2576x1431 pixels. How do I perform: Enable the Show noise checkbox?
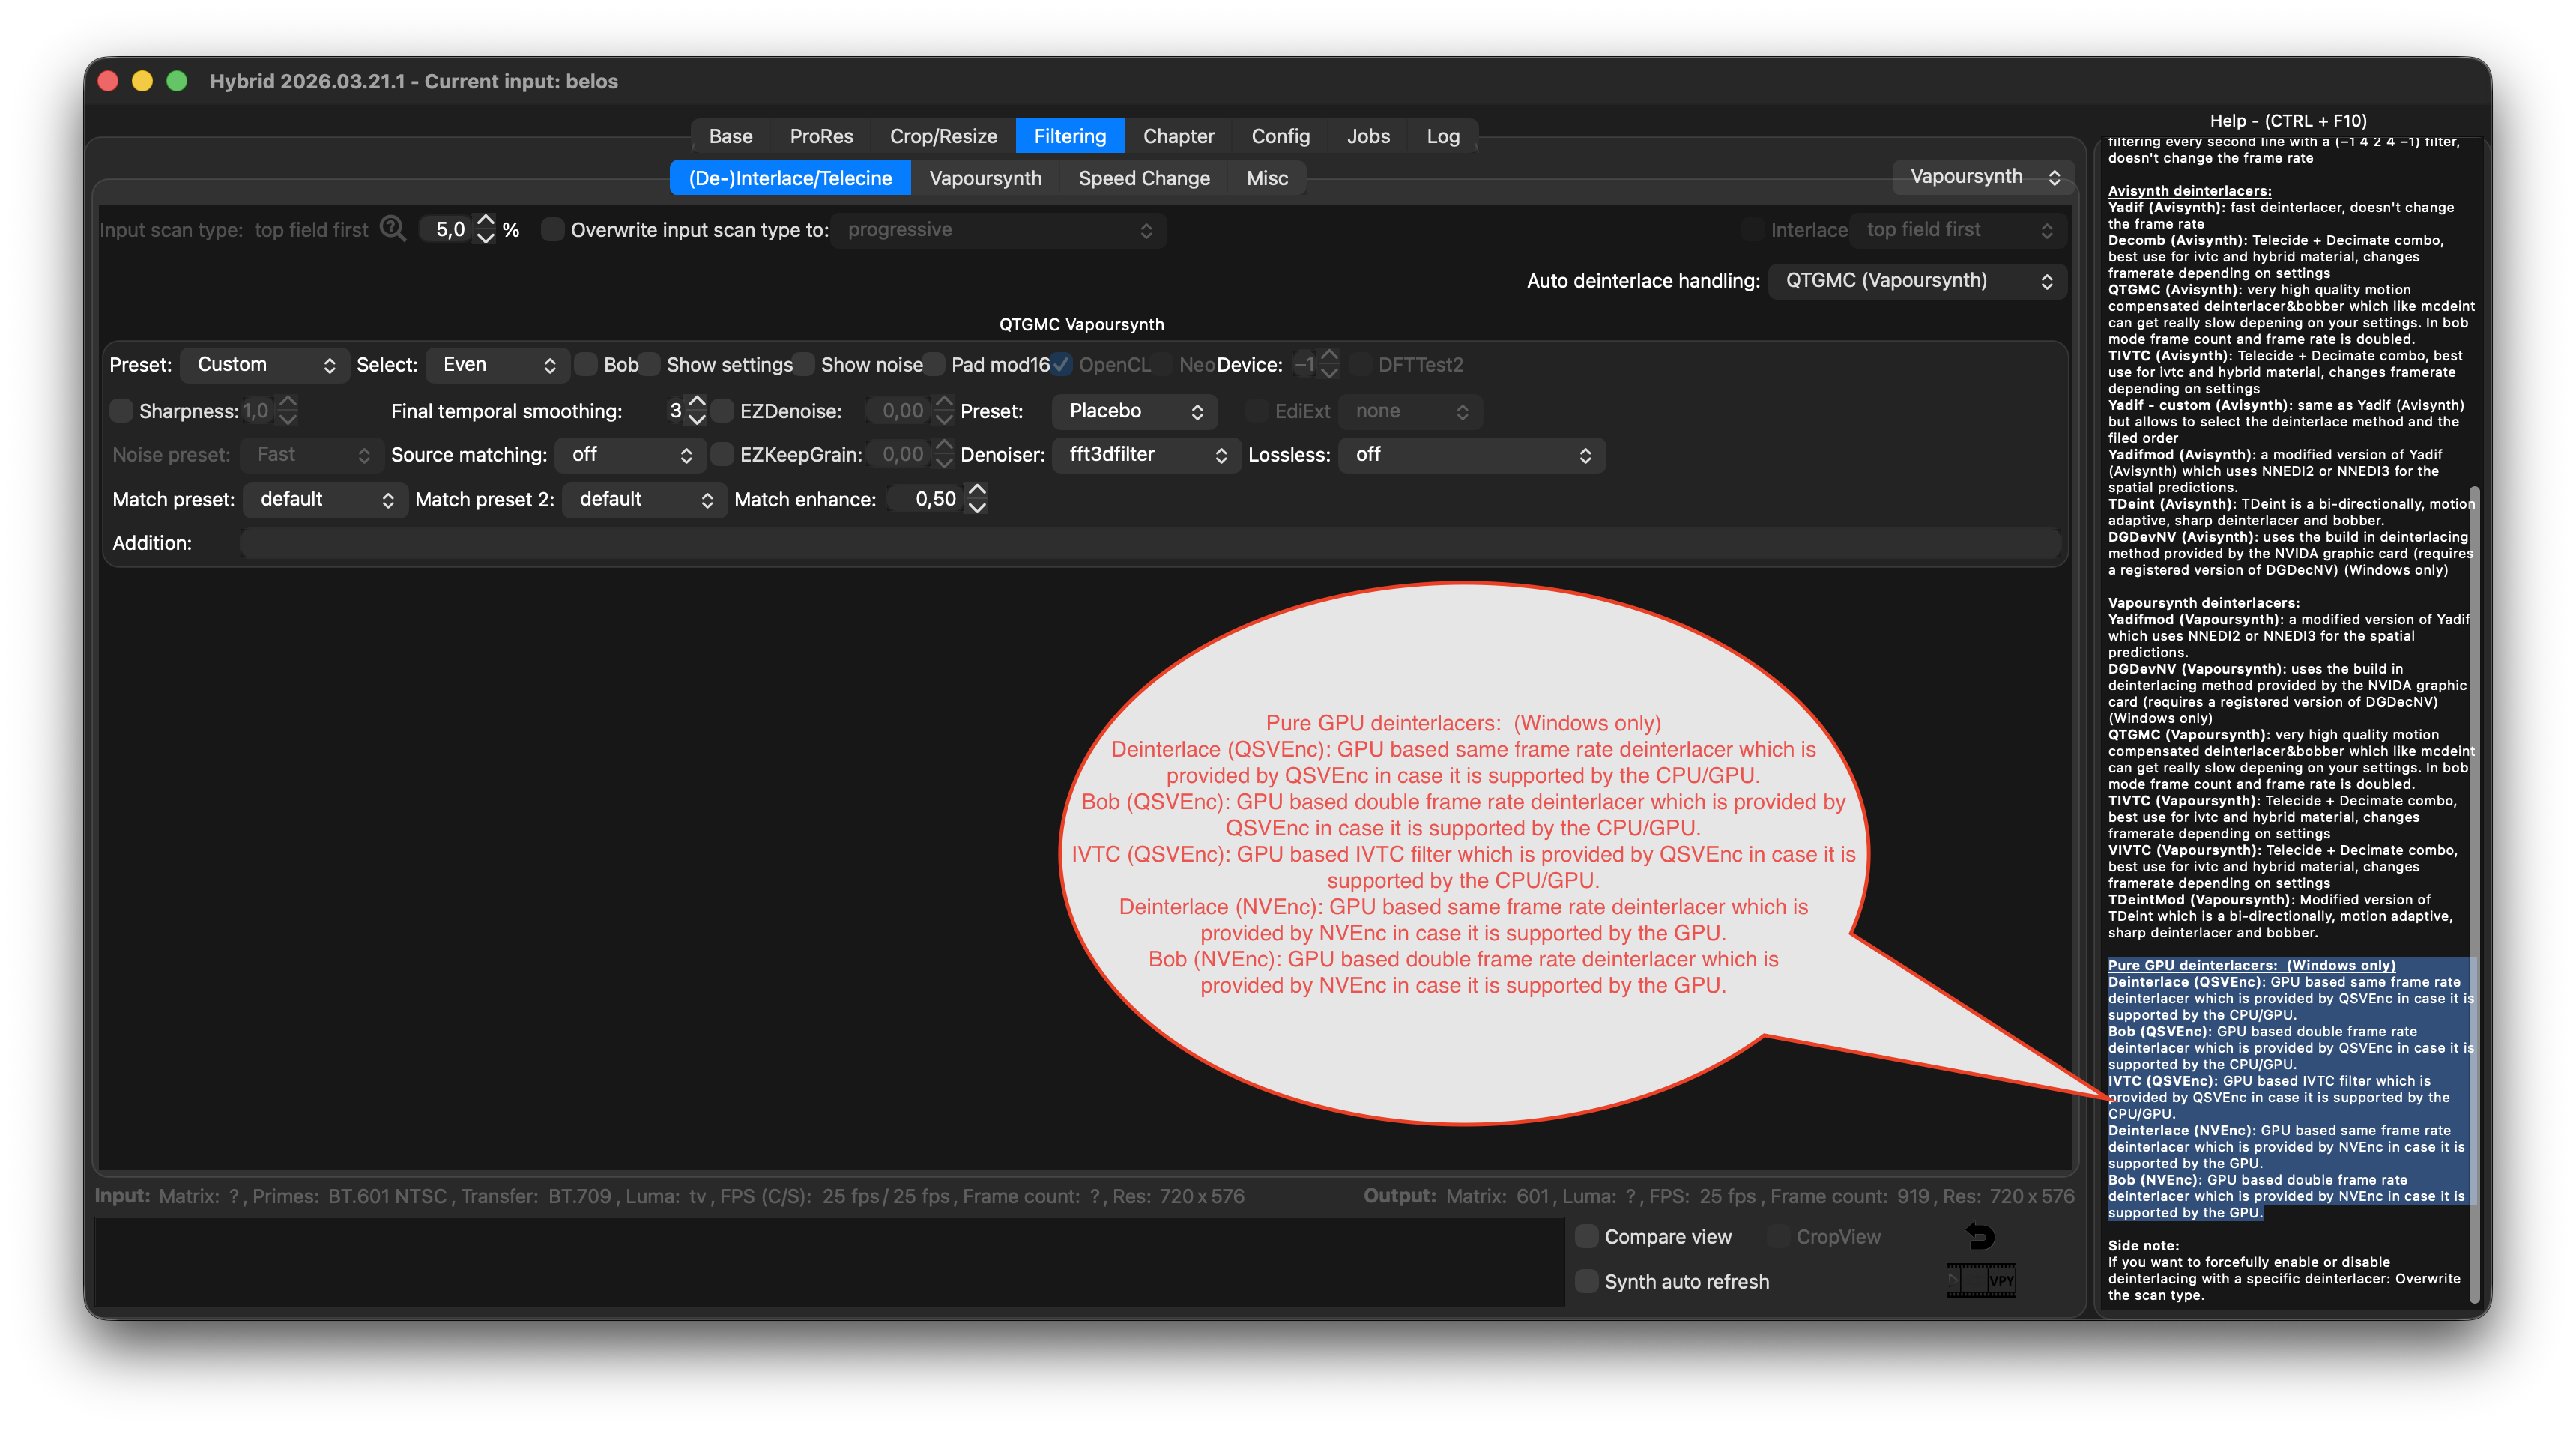click(804, 365)
